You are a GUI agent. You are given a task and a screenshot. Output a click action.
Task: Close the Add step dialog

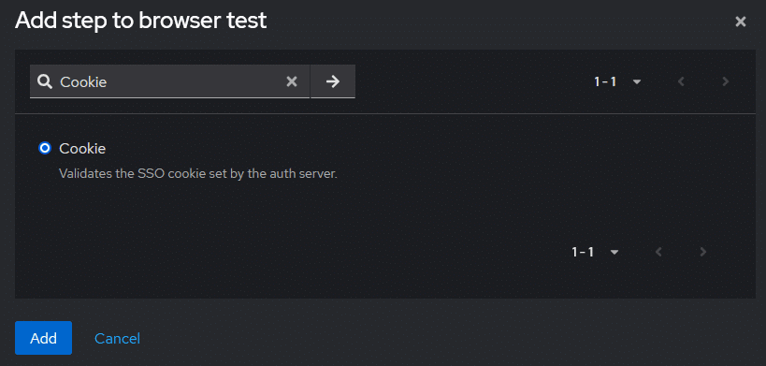(x=741, y=22)
